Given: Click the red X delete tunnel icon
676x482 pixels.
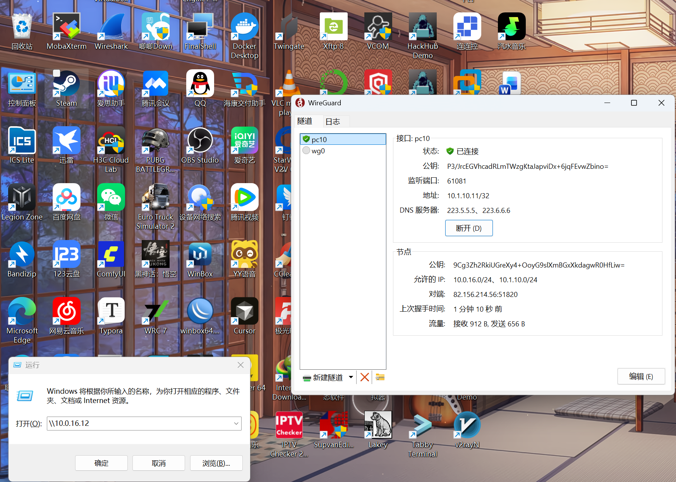Looking at the screenshot, I should [x=364, y=377].
